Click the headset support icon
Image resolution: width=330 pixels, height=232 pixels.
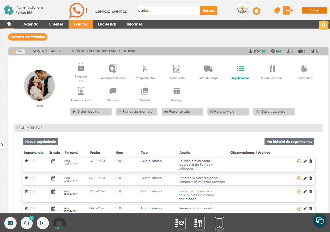27,223
